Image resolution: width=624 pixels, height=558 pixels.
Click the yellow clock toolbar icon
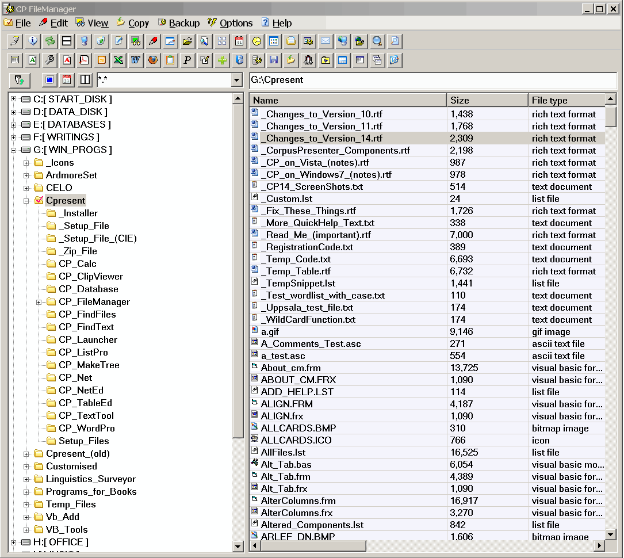(x=257, y=41)
